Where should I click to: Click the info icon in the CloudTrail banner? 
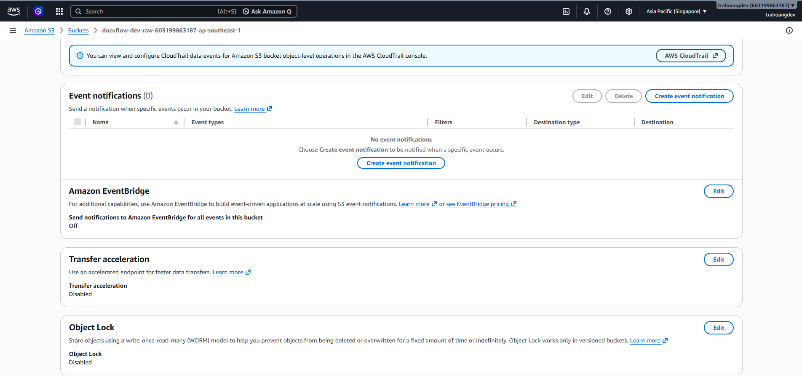[80, 56]
